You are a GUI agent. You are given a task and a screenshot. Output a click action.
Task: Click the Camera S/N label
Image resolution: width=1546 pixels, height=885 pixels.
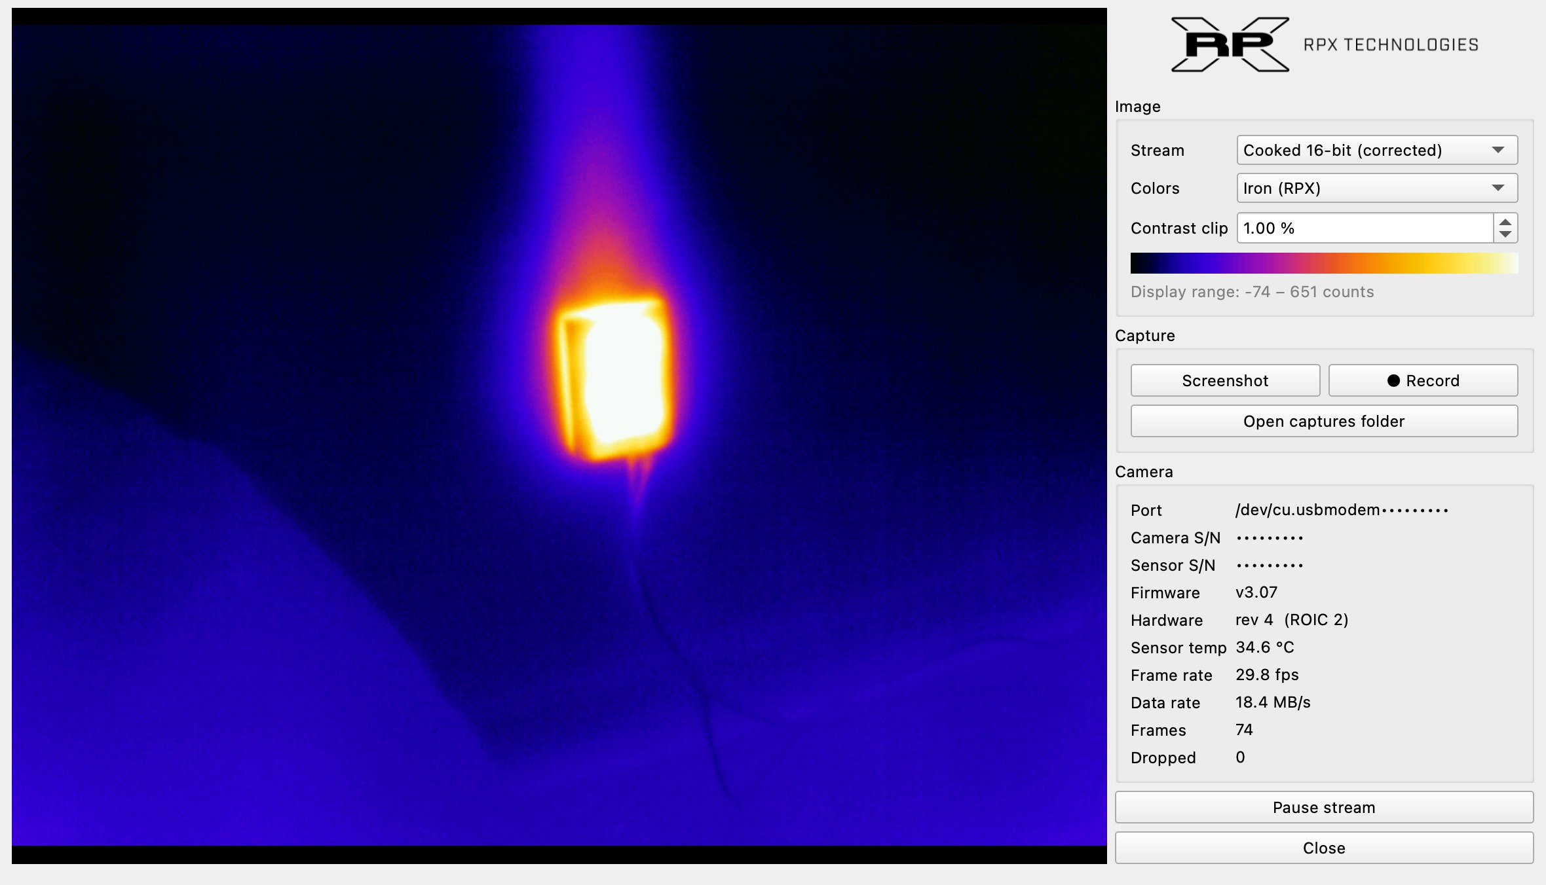pos(1175,538)
